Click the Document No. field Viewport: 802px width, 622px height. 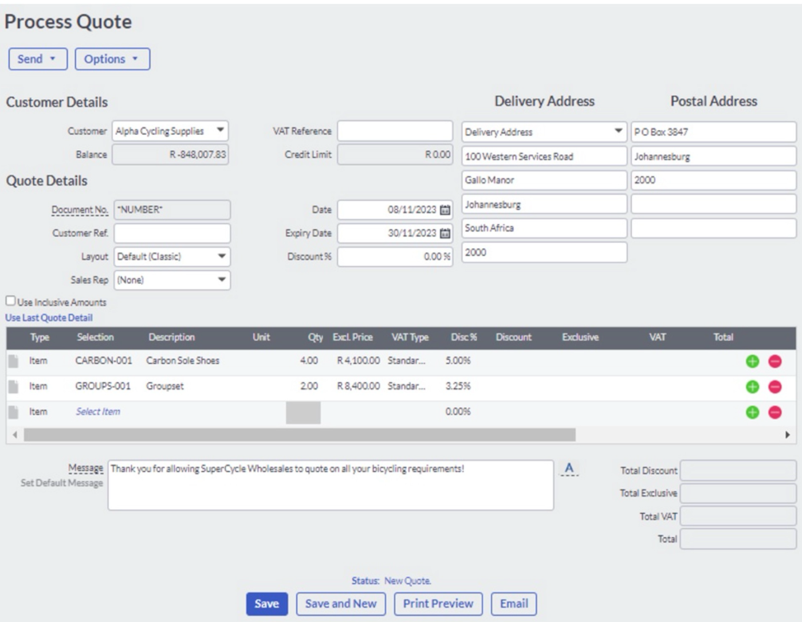tap(172, 210)
